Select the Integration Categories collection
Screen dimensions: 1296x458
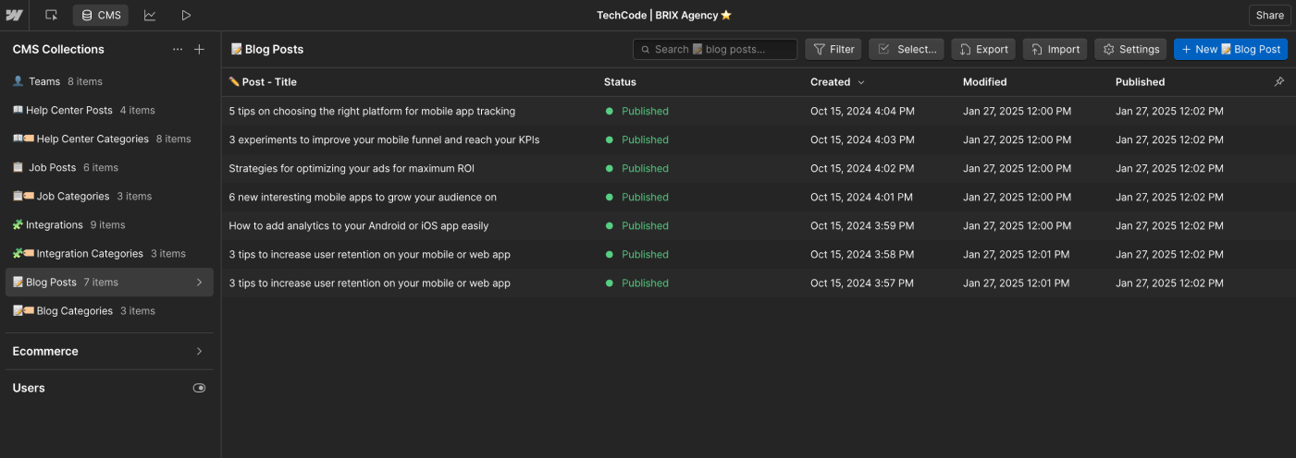(109, 253)
